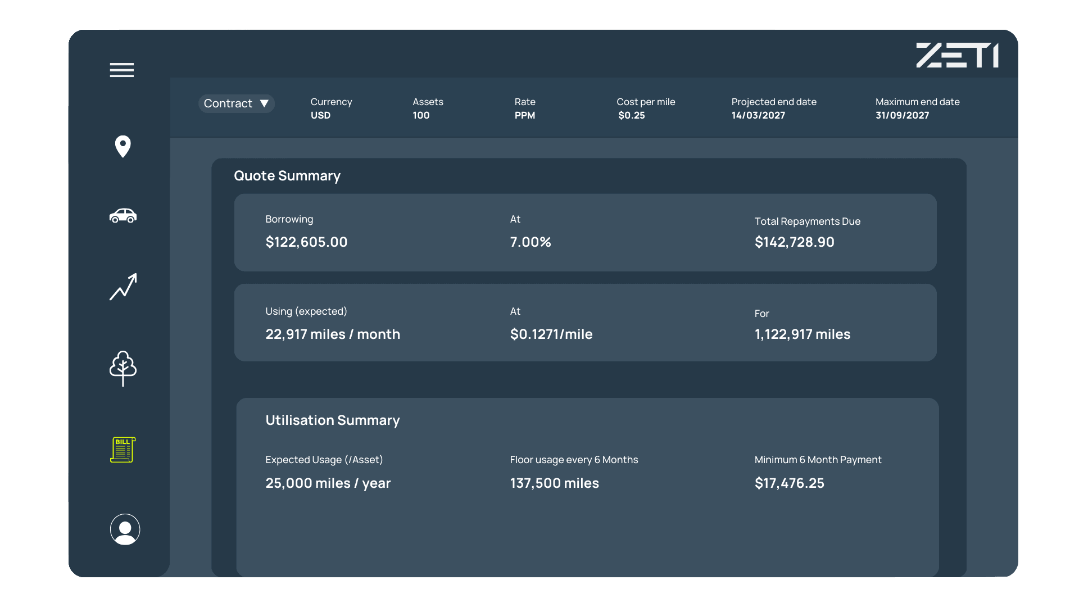The height and width of the screenshot is (607, 1079).
Task: Click the Quote Summary heading
Action: coord(287,176)
